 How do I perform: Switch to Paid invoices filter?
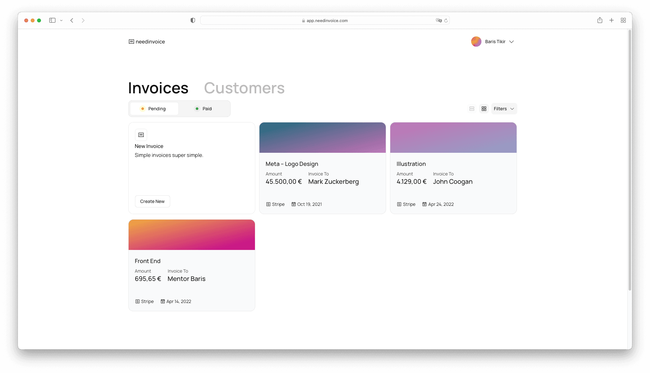click(204, 109)
